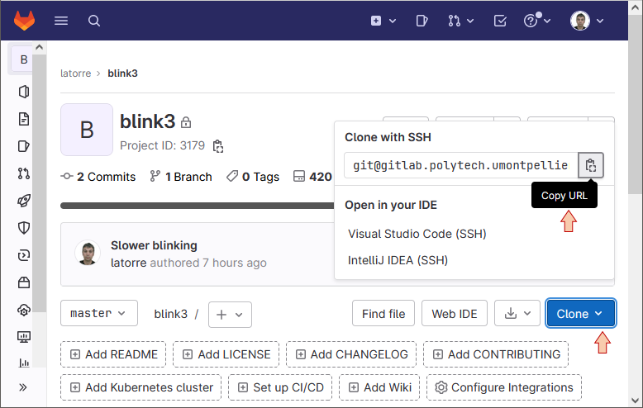The image size is (643, 408).
Task: Open the sidebar Infrastructure icon
Action: pos(24,310)
